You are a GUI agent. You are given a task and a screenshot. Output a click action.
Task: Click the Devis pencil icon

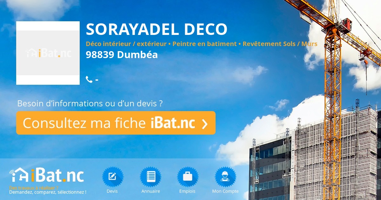pos(113,177)
